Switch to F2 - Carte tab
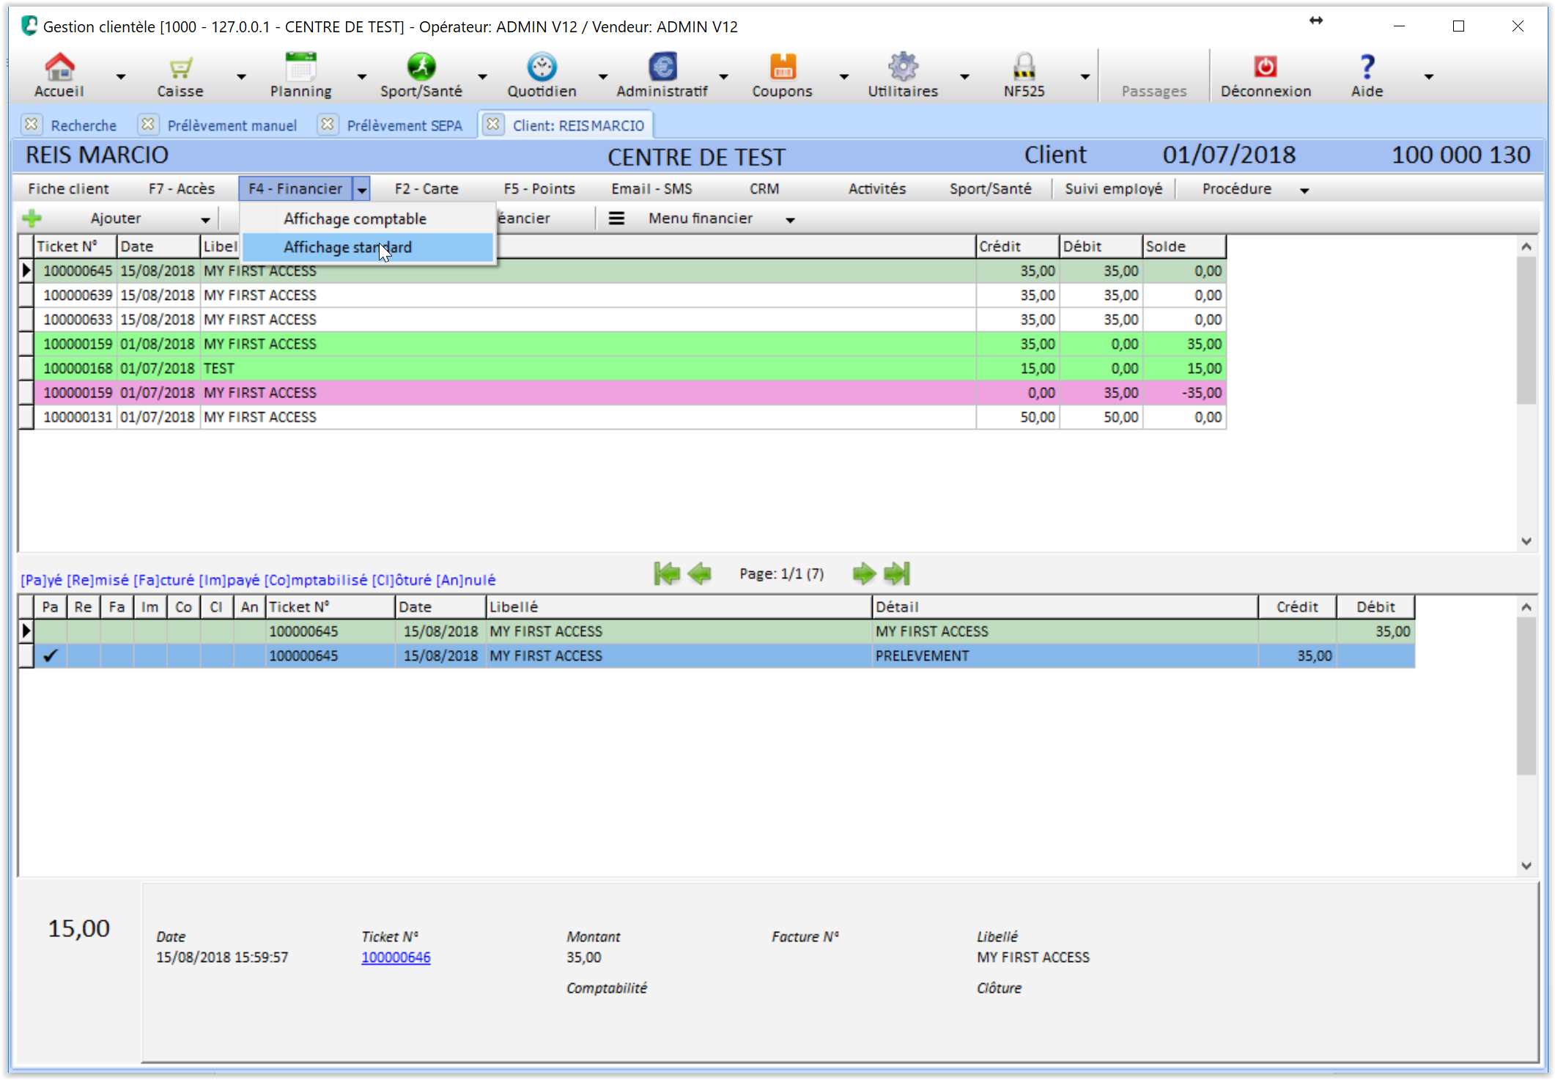 (426, 188)
